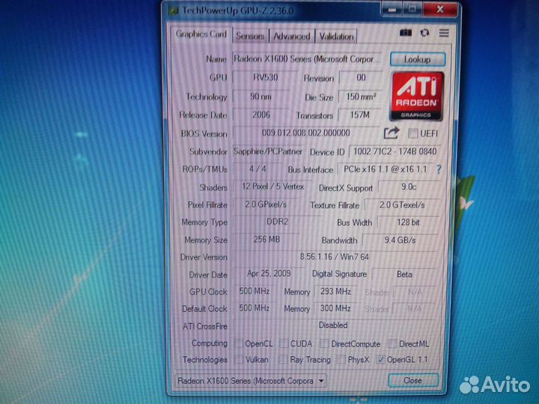Click the Pixel Fillrate value 2.0 GPixel/s
Viewport: 539px width, 404px height.
click(x=266, y=204)
